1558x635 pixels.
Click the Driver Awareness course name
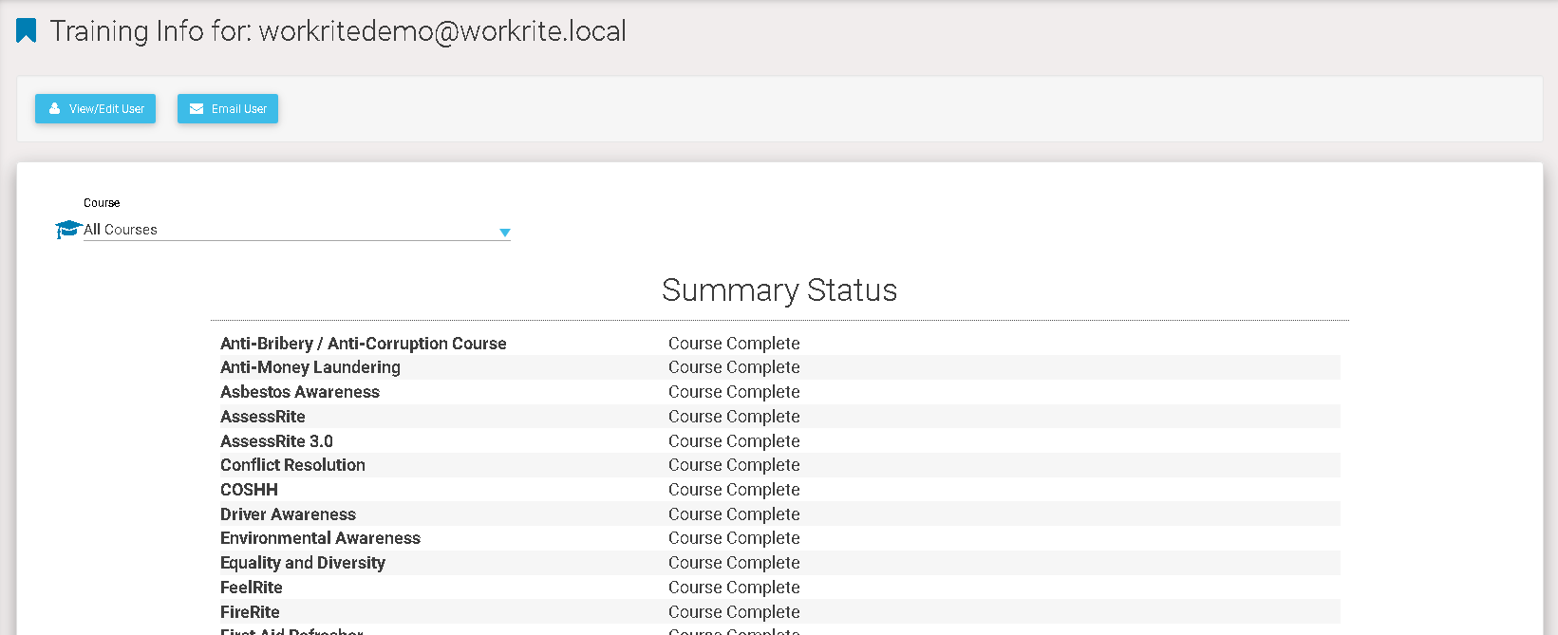(288, 514)
